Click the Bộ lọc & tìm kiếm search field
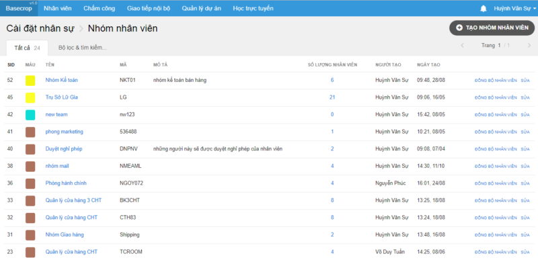Screen dimensions: 538x260 [x=82, y=48]
